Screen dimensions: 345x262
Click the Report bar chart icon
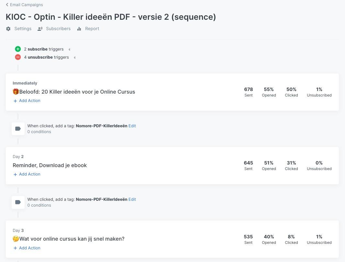[x=79, y=29]
